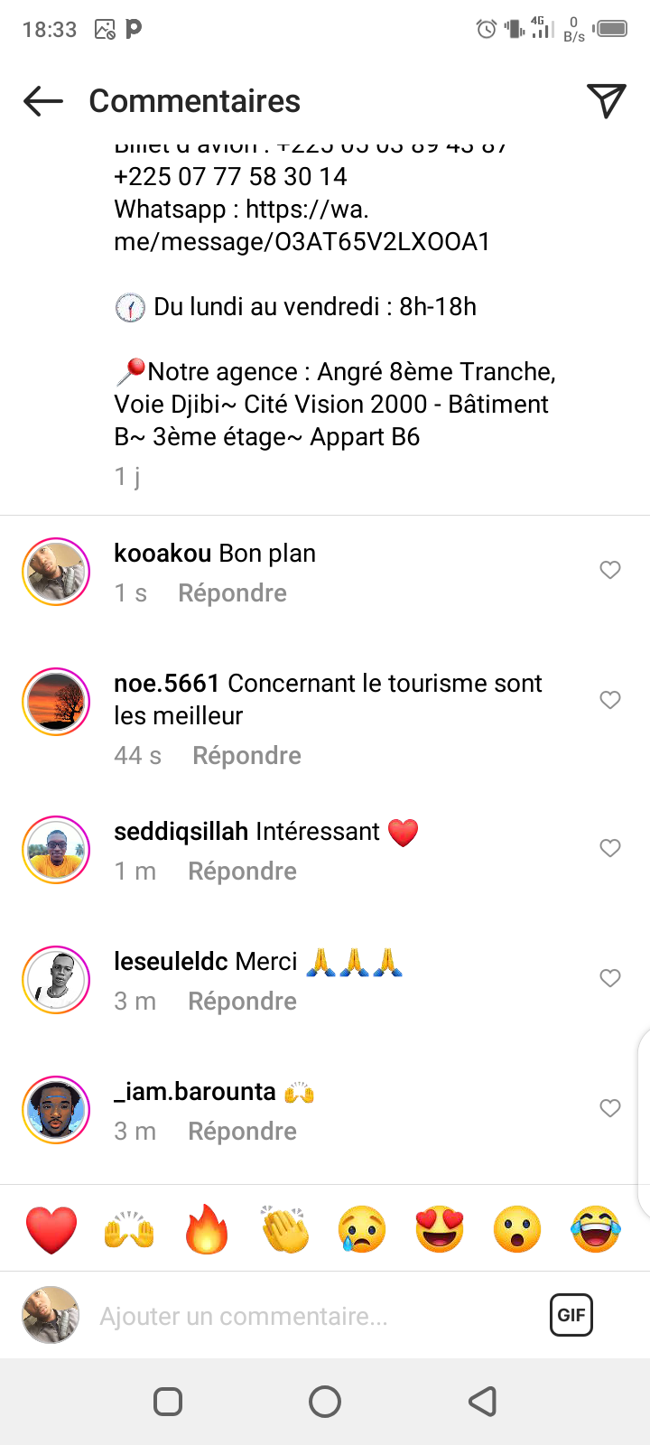
Task: Like kooakou's "Bon plan" comment
Action: [610, 570]
